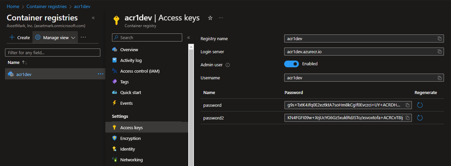This screenshot has height=166, width=451.
Task: Regenerate password2 key
Action: (x=420, y=118)
